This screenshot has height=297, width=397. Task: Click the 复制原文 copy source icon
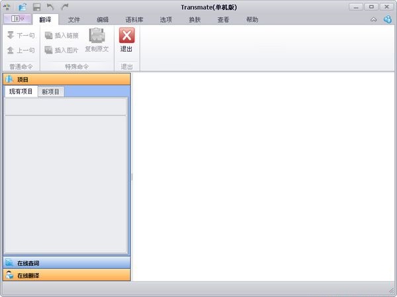(x=97, y=36)
